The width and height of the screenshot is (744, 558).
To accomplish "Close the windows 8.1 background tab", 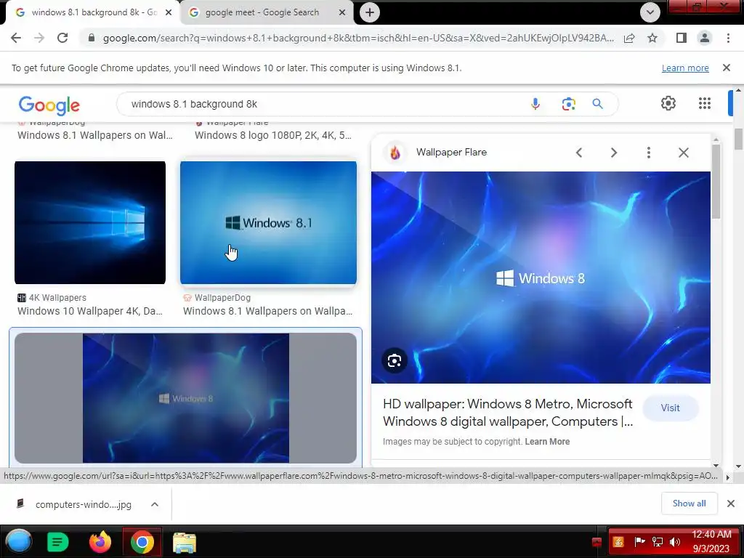I will [169, 12].
